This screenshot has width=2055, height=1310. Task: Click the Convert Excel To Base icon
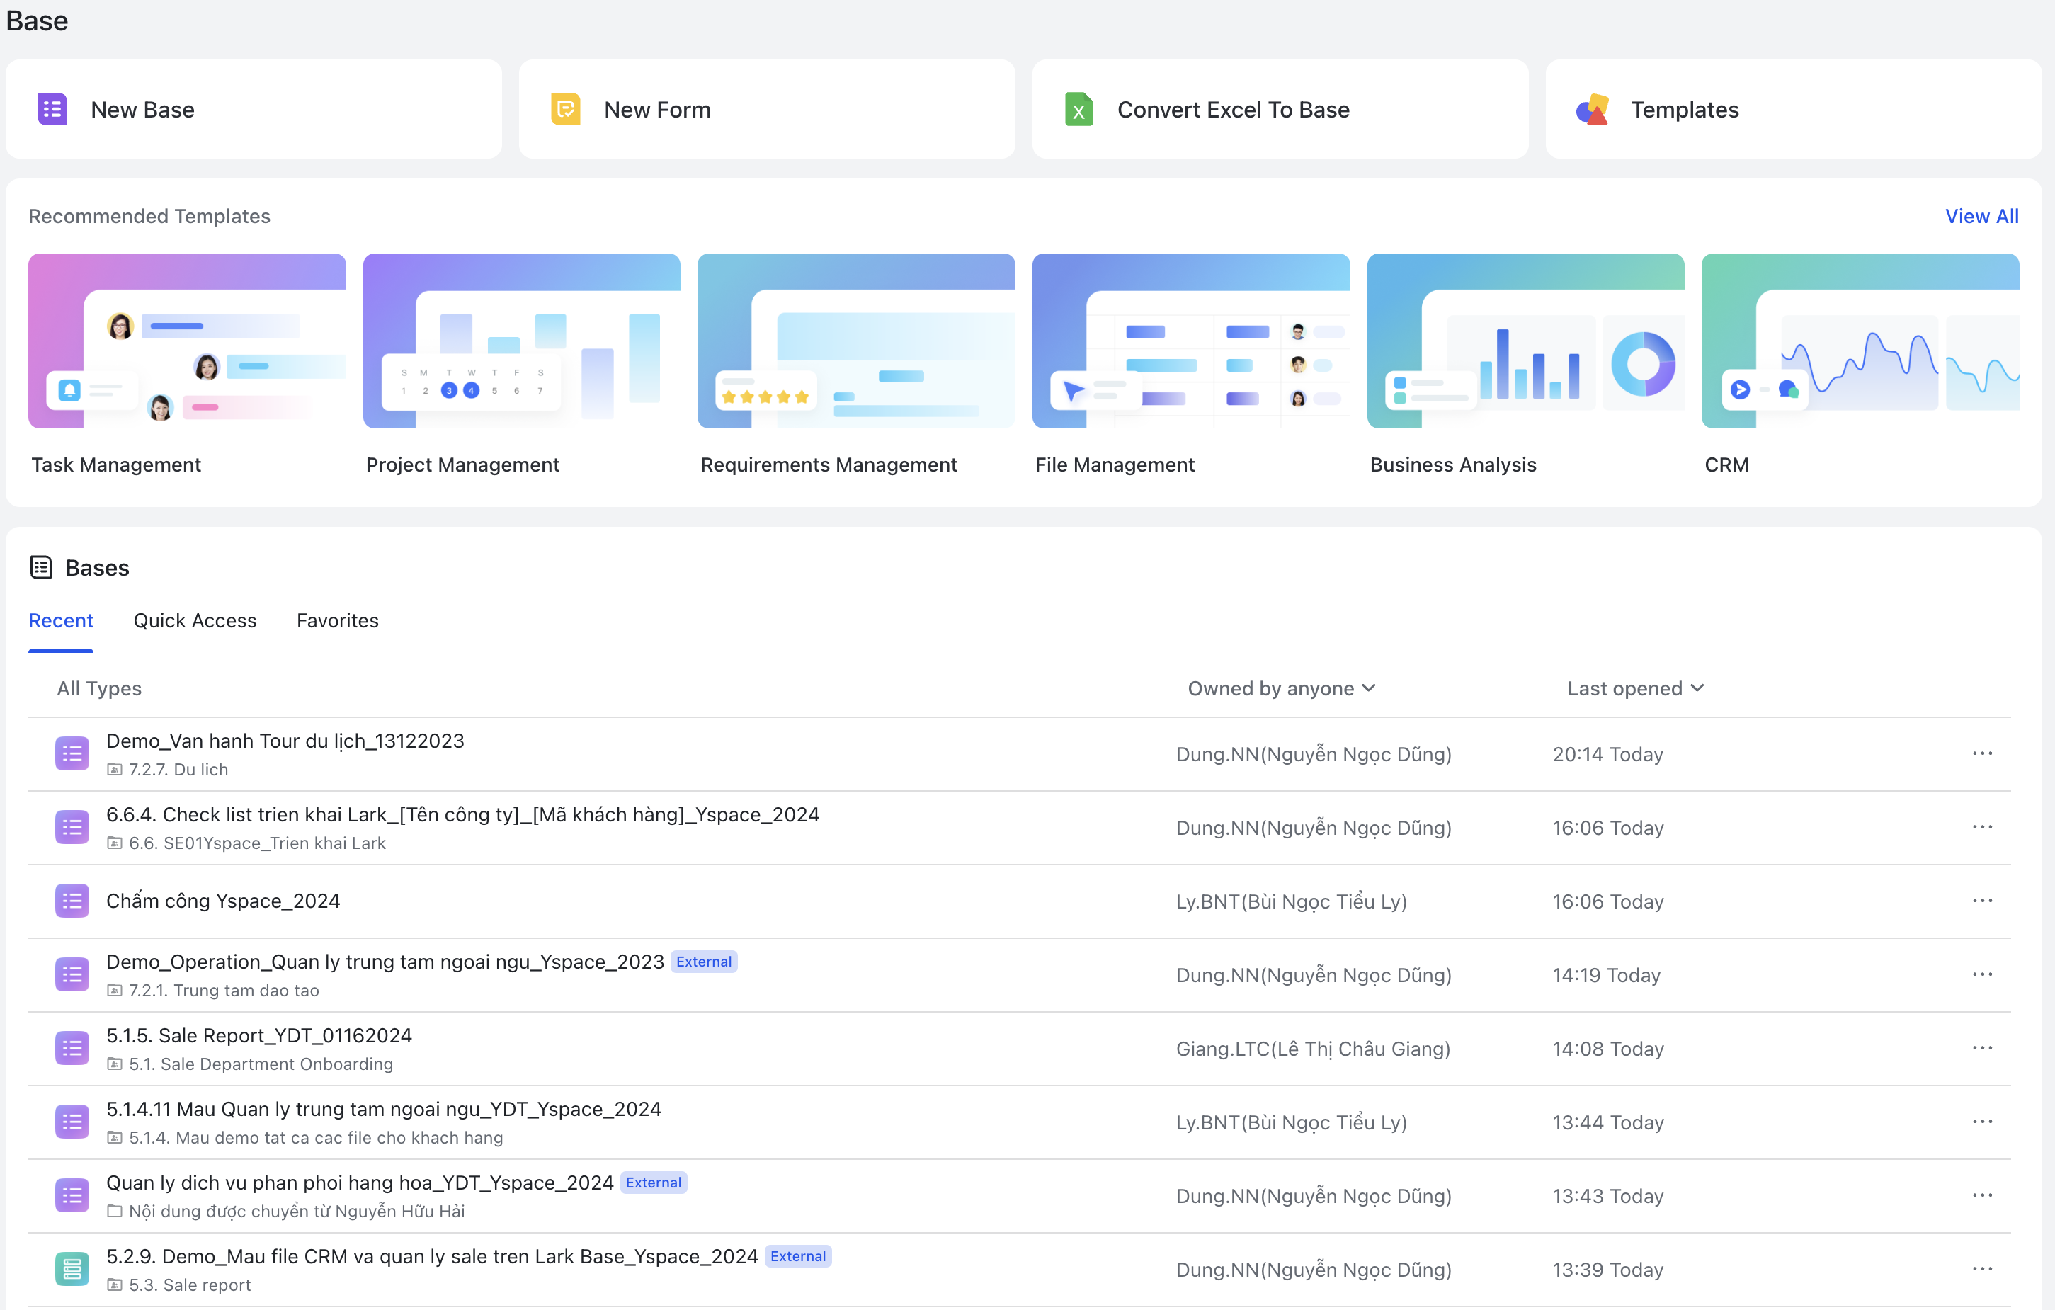pos(1077,108)
